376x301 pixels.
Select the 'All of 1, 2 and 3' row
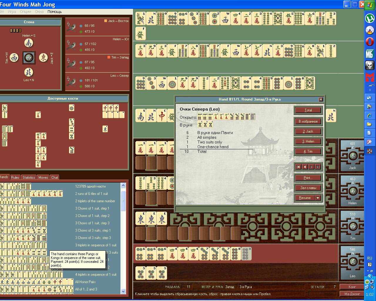coord(60,289)
